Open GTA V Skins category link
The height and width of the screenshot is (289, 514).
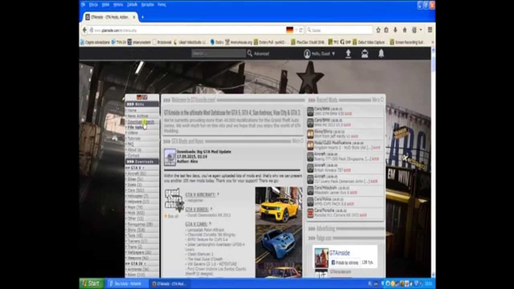[x=137, y=230]
